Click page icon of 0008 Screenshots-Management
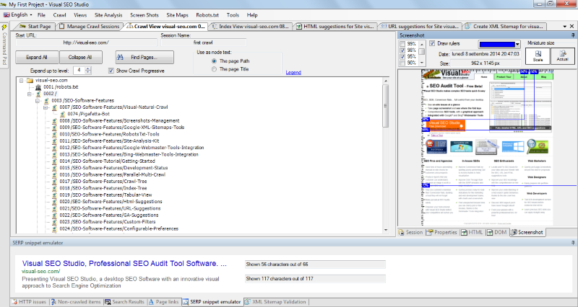Viewport: 578px width, 307px height. click(55, 120)
